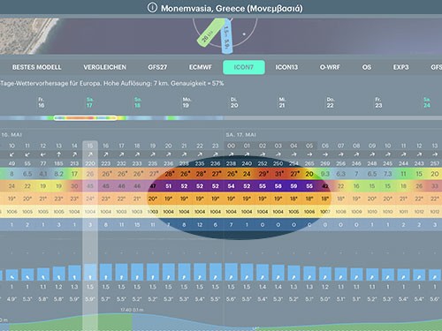Click the white spot marker dot on map
The height and width of the screenshot is (331, 442).
click(x=244, y=34)
